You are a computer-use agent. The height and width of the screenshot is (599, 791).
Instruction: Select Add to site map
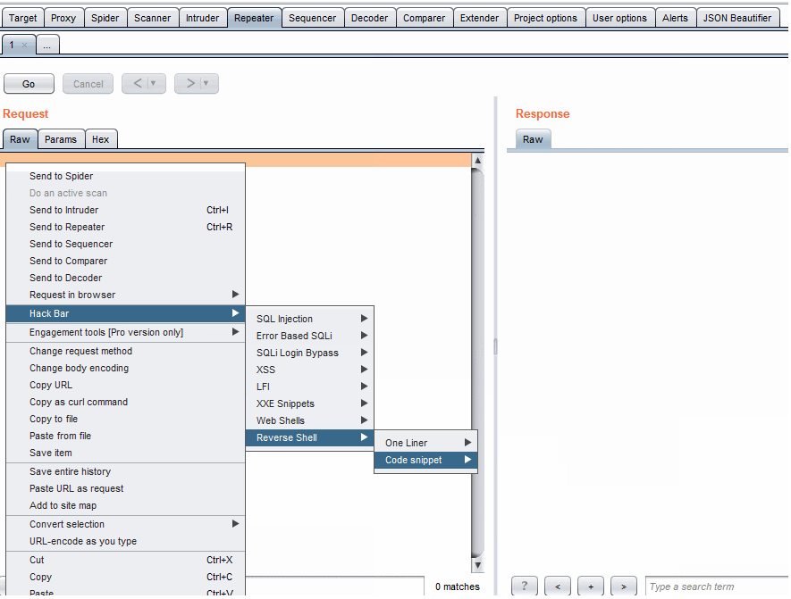click(126, 506)
